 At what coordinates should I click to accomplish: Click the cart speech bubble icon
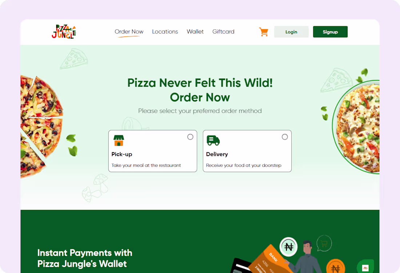pos(324,243)
